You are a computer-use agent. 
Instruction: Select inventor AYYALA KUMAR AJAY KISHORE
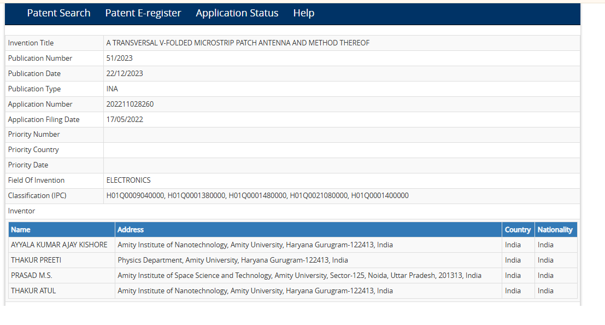[59, 245]
